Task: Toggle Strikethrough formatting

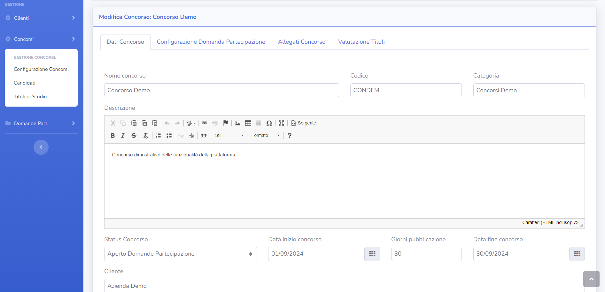Action: 134,135
